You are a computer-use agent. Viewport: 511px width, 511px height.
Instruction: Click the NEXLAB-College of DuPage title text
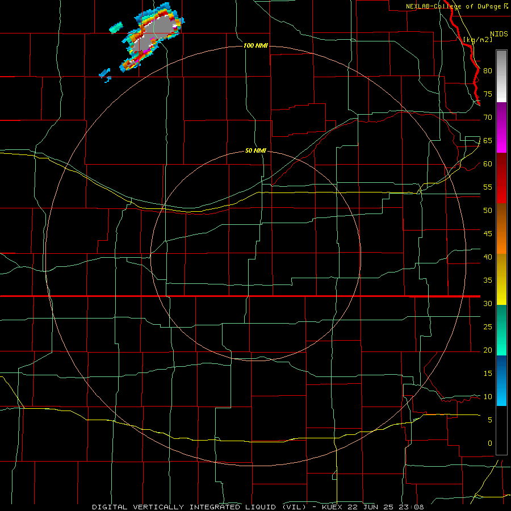[453, 6]
